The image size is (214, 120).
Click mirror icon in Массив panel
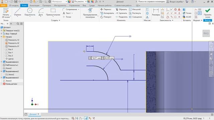[x=147, y=17]
